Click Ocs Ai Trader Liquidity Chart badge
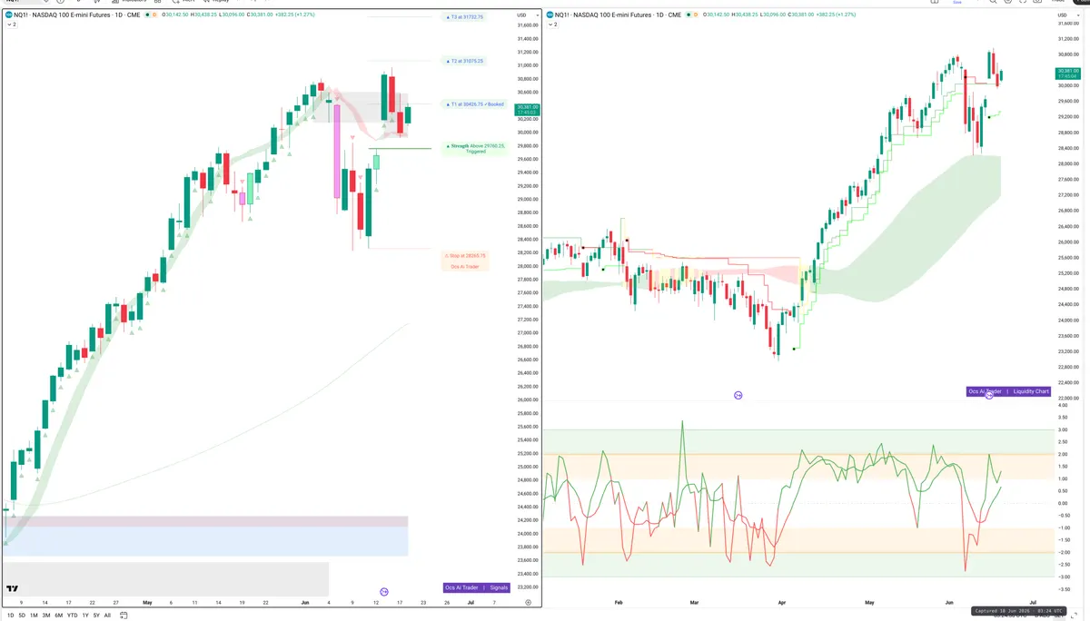The height and width of the screenshot is (621, 1090). pos(1008,391)
